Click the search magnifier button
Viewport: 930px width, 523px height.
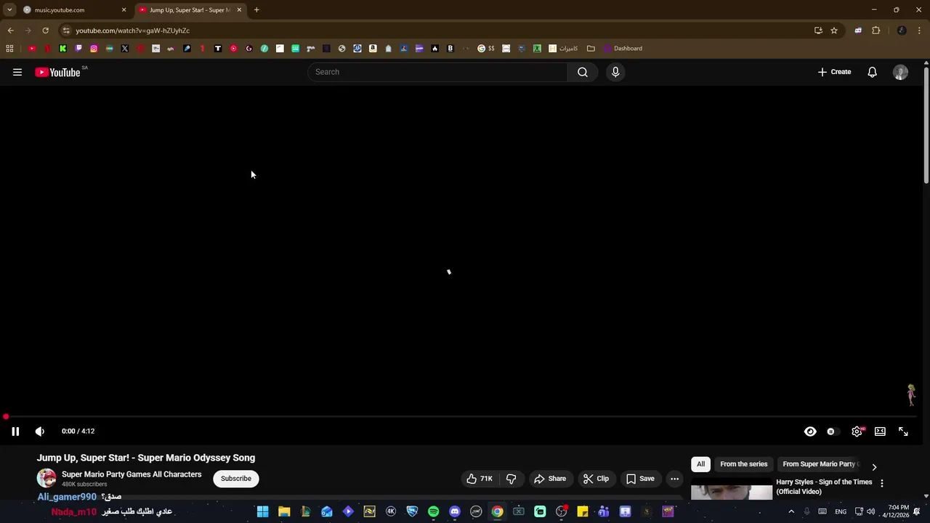(x=583, y=72)
